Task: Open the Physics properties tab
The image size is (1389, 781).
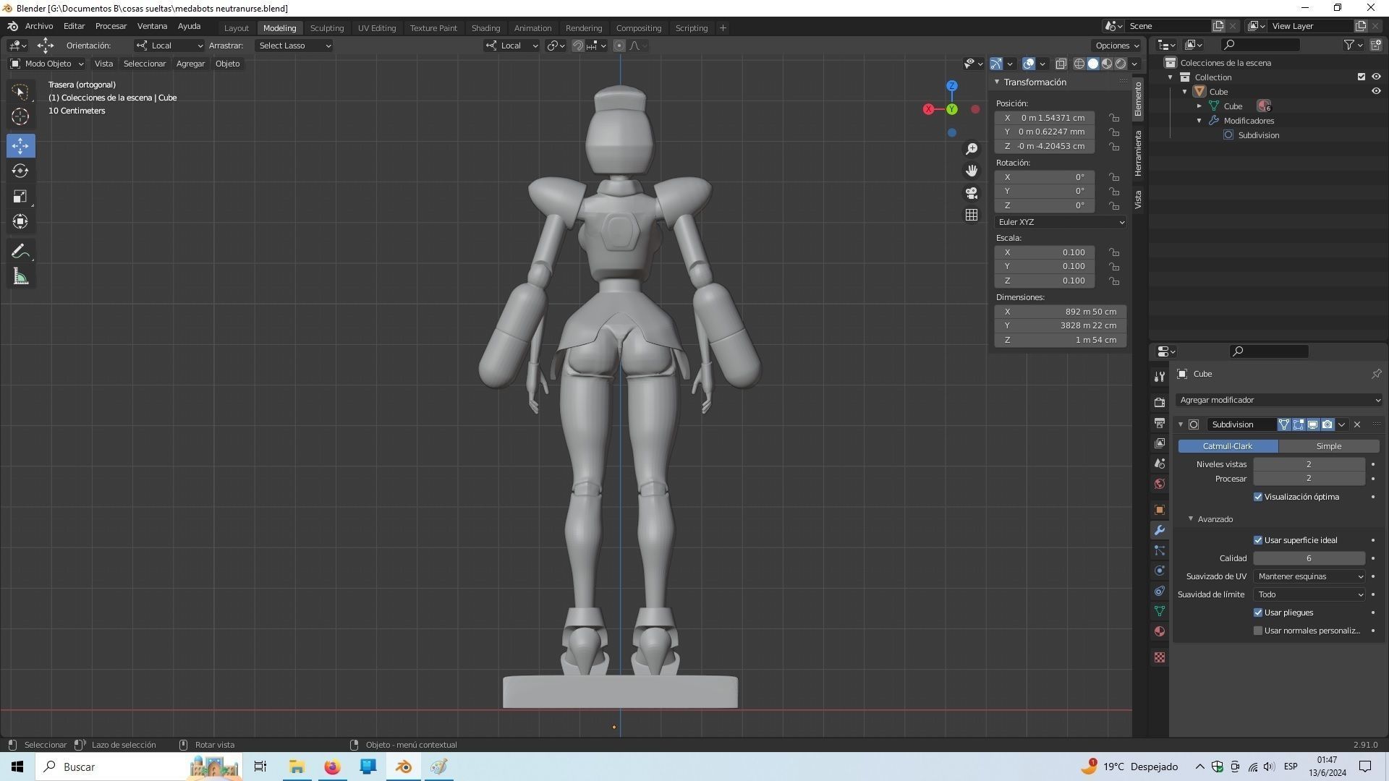Action: tap(1160, 571)
